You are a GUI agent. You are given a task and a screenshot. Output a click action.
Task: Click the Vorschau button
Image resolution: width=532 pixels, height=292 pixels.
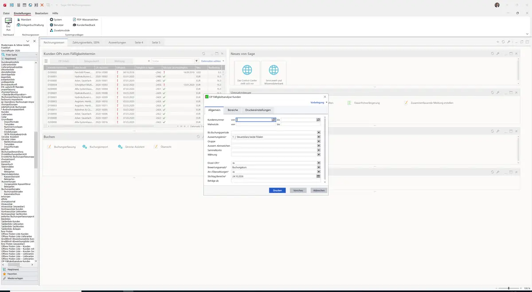point(298,190)
